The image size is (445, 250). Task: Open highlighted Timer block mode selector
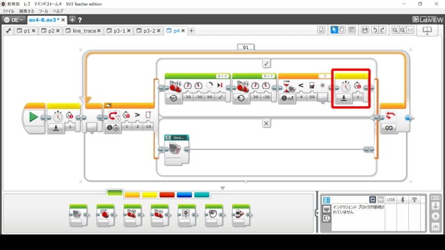point(343,98)
